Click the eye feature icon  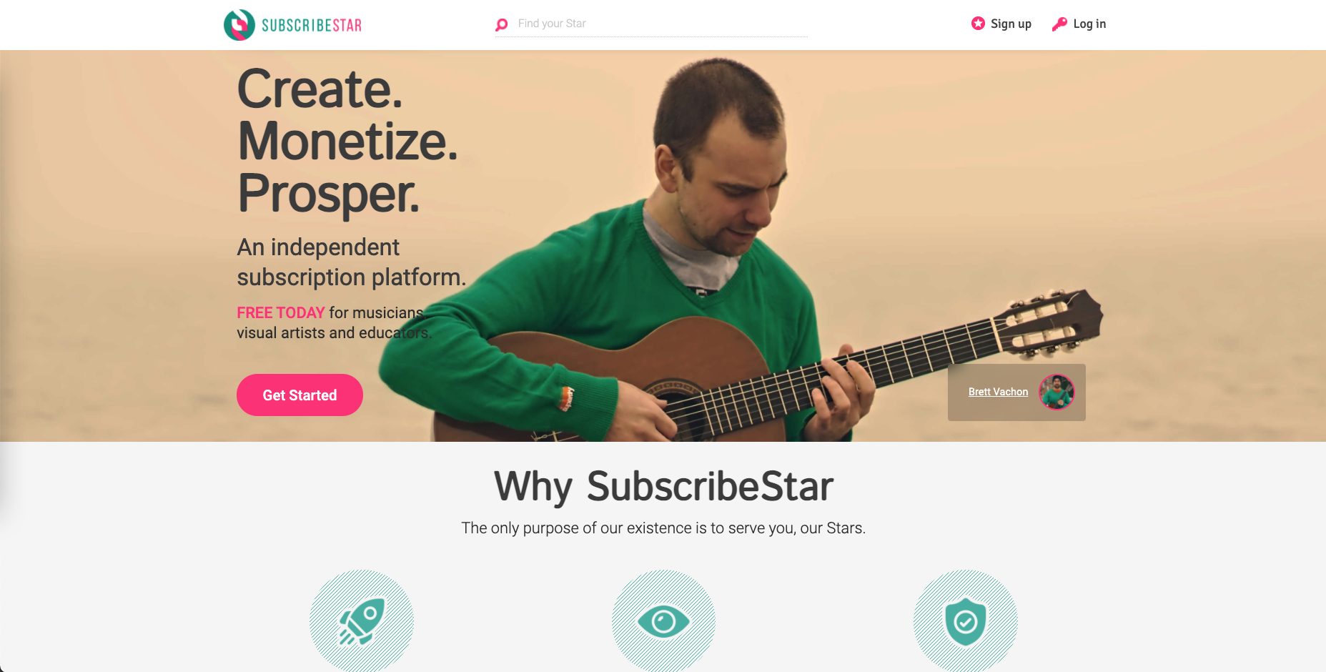click(x=663, y=621)
